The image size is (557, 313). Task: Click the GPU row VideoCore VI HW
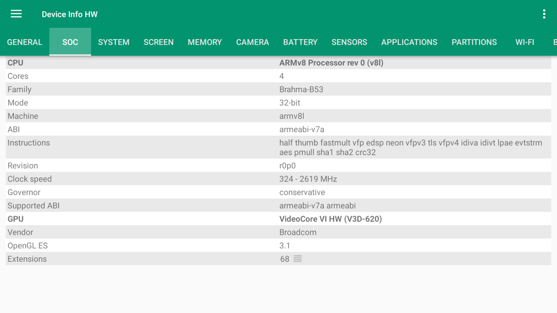(x=278, y=219)
